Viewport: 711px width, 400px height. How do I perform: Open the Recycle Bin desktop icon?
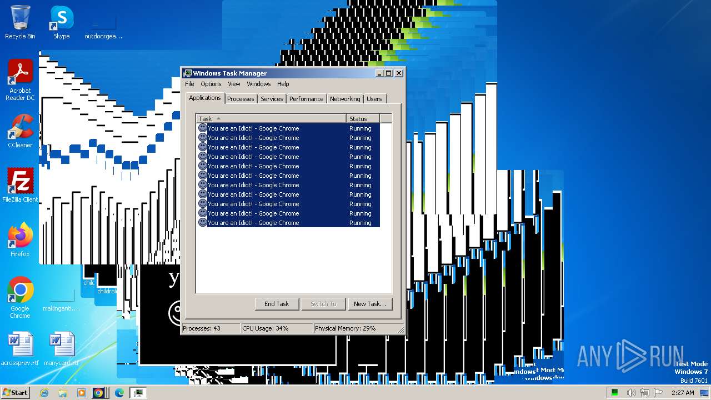point(20,22)
